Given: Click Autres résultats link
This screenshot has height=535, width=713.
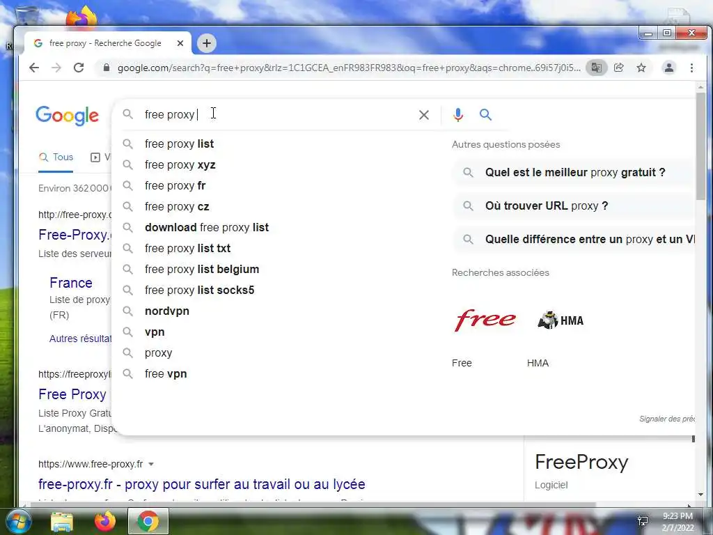Looking at the screenshot, I should pos(80,339).
